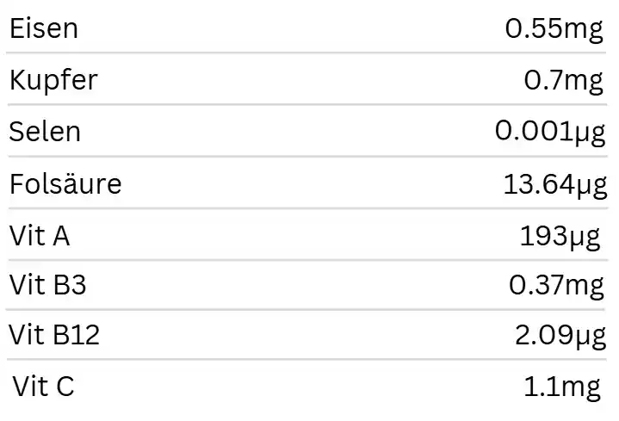Click the divider line between Selen and Folsäure
619x421 pixels.
pos(309,157)
